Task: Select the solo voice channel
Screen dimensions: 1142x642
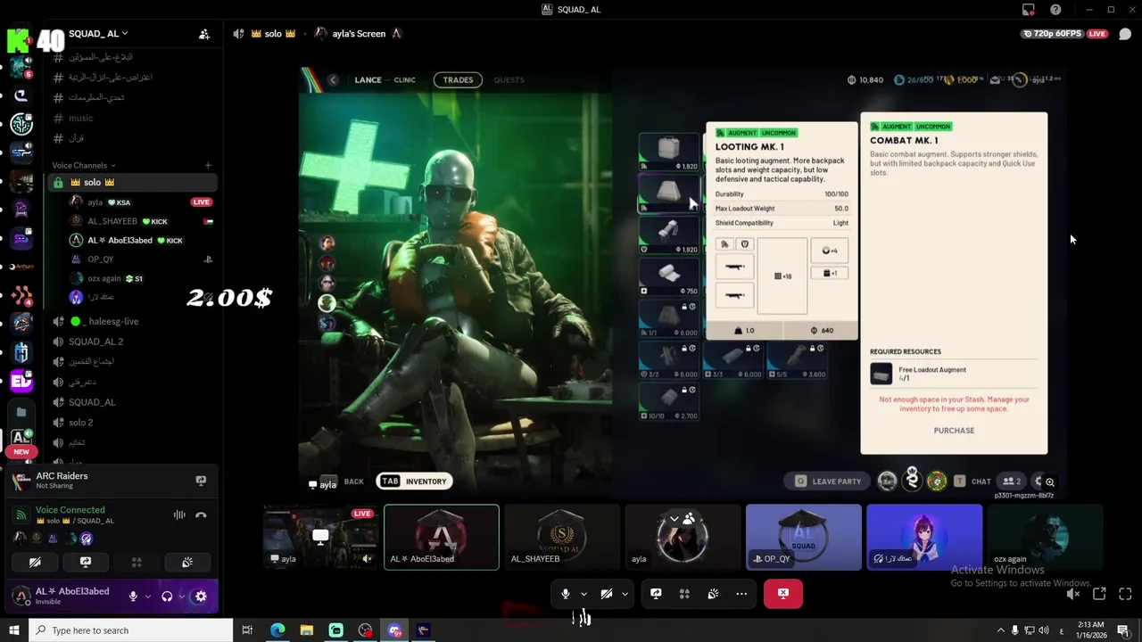Action: tap(132, 182)
